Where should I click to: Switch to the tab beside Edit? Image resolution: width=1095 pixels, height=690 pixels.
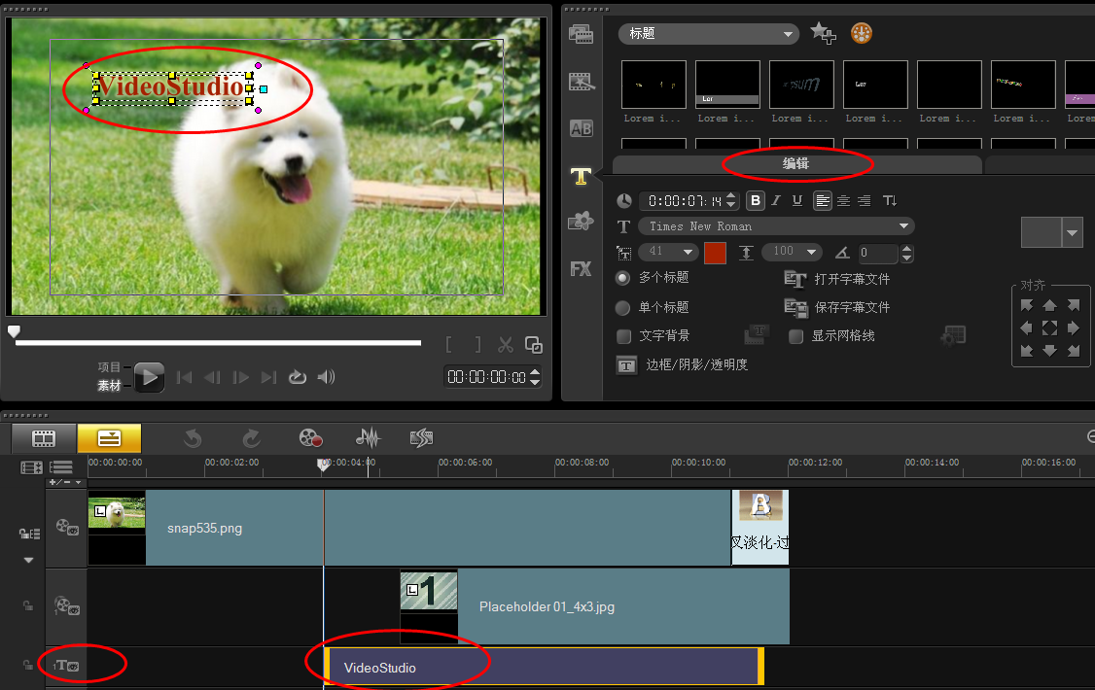[x=1040, y=164]
